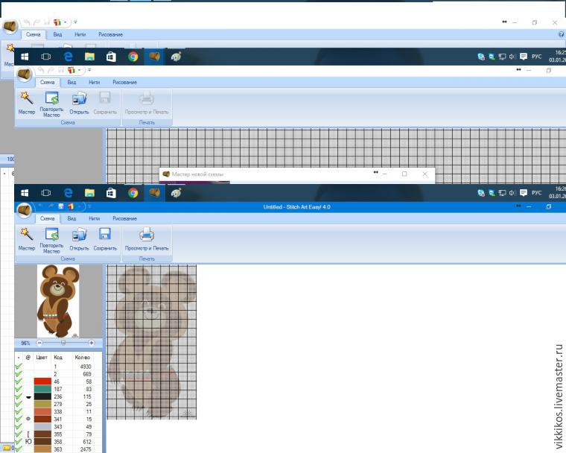Click the colorful palette icon in Untitled title bar
This screenshot has width=566, height=453.
[x=71, y=206]
